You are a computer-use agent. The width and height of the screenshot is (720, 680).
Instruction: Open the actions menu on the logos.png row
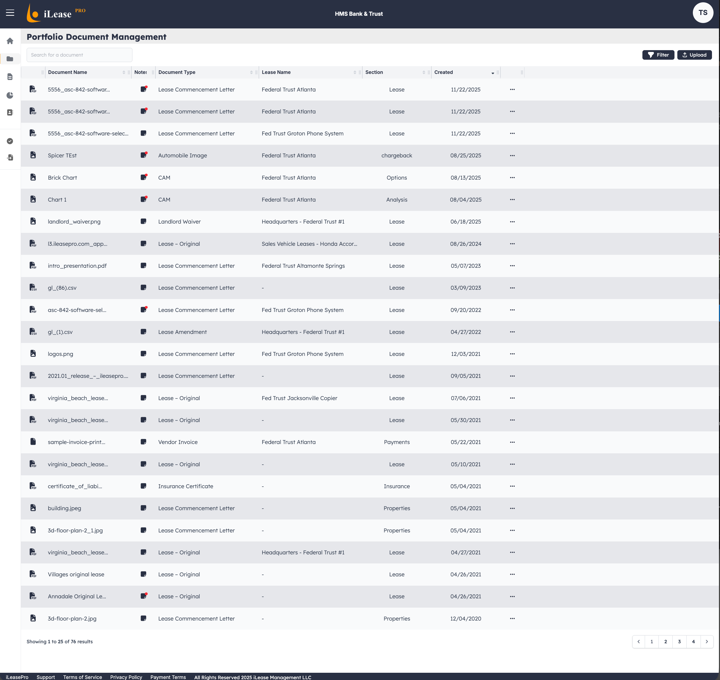(512, 354)
